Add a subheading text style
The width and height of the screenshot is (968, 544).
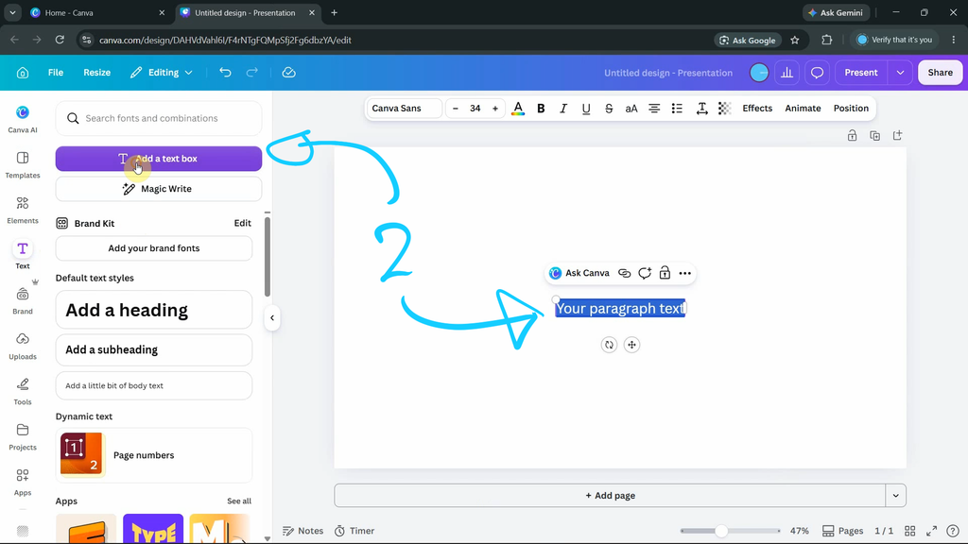[x=154, y=349]
